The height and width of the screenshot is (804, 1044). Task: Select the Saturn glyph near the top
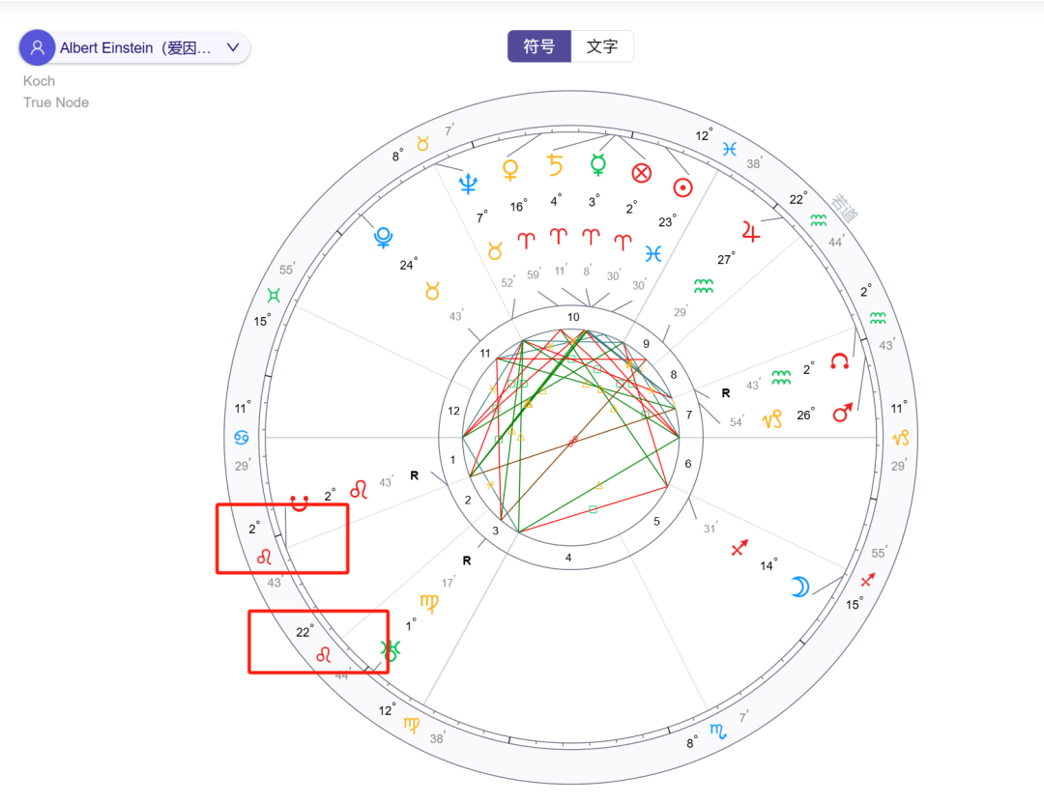pos(555,164)
